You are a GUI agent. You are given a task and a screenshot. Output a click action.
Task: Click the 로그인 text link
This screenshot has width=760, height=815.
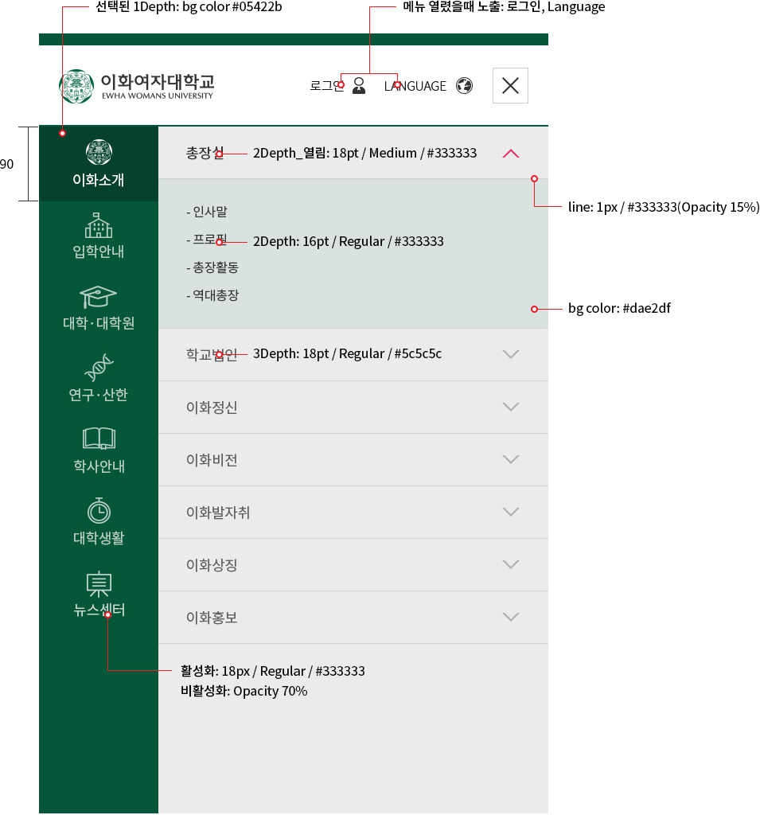point(327,86)
